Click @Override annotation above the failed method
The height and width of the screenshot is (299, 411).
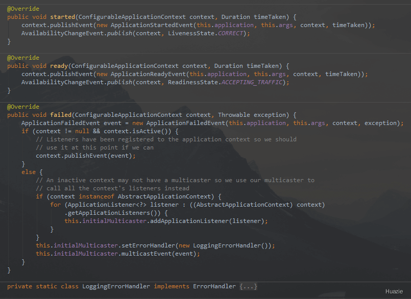pyautogui.click(x=23, y=107)
